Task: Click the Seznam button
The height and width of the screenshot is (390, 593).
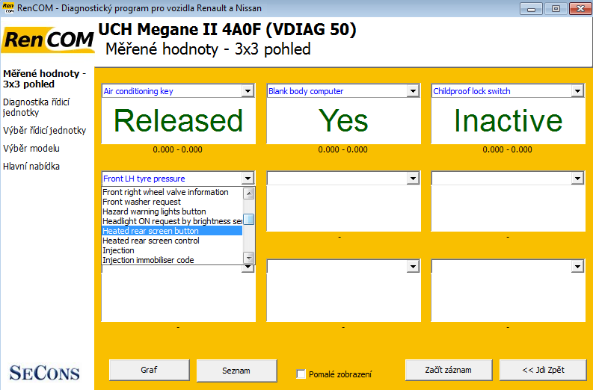Action: point(236,371)
